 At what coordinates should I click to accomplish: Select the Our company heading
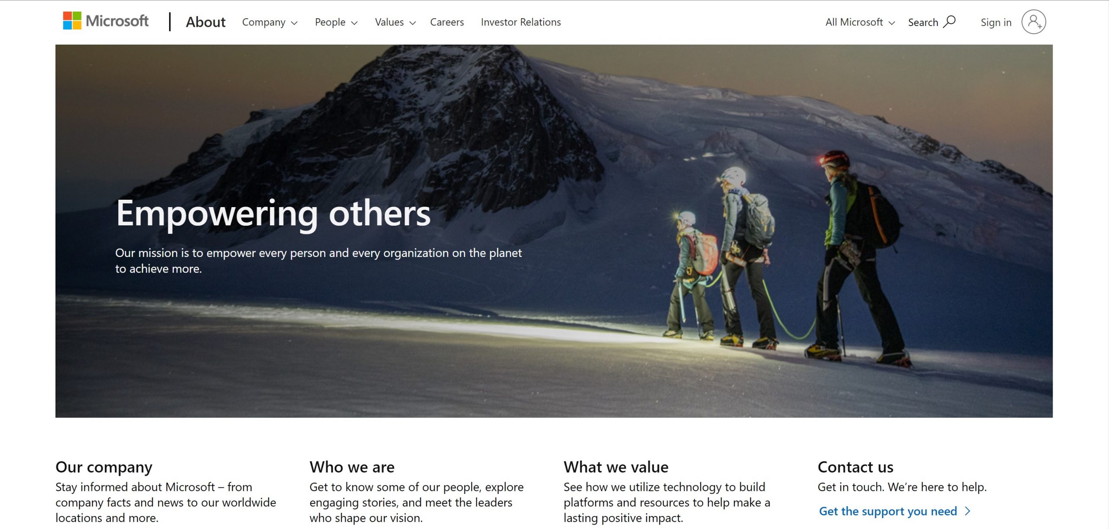[104, 467]
